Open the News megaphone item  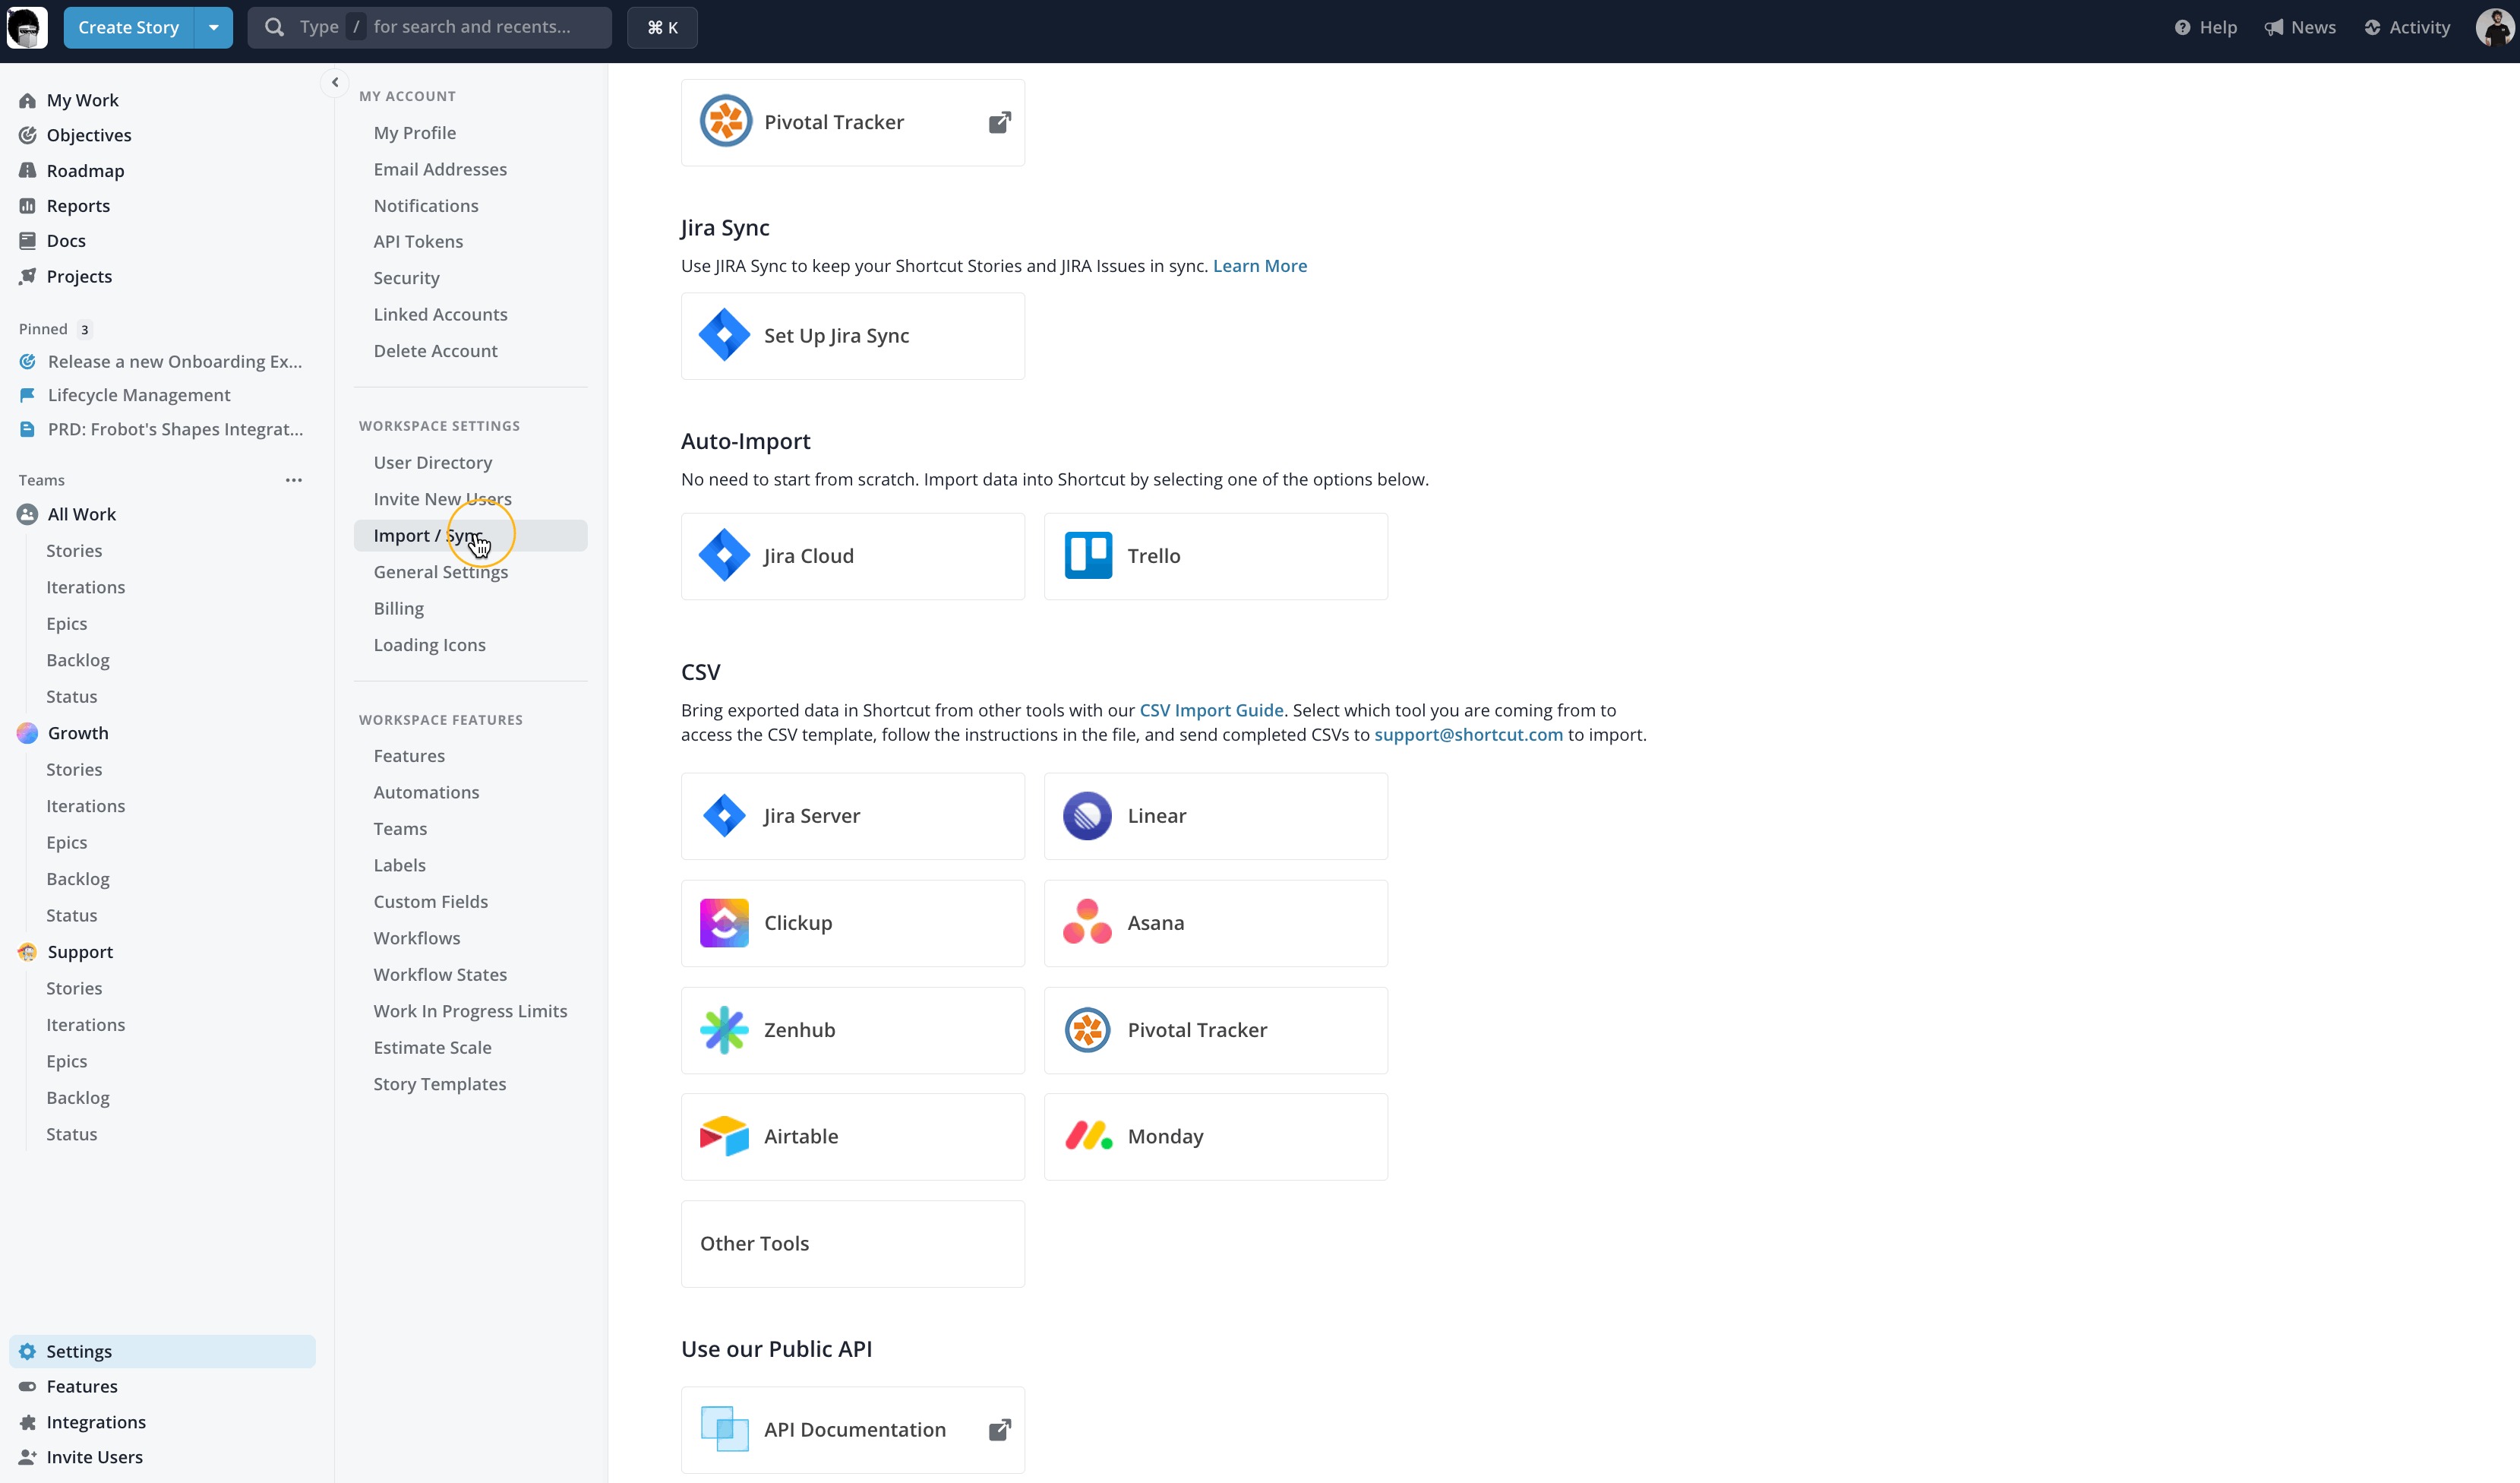click(2300, 27)
